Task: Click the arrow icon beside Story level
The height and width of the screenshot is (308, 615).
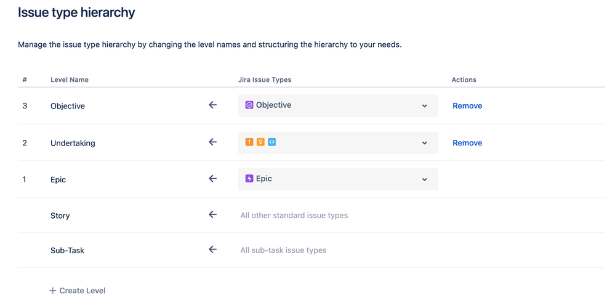Action: click(x=212, y=215)
